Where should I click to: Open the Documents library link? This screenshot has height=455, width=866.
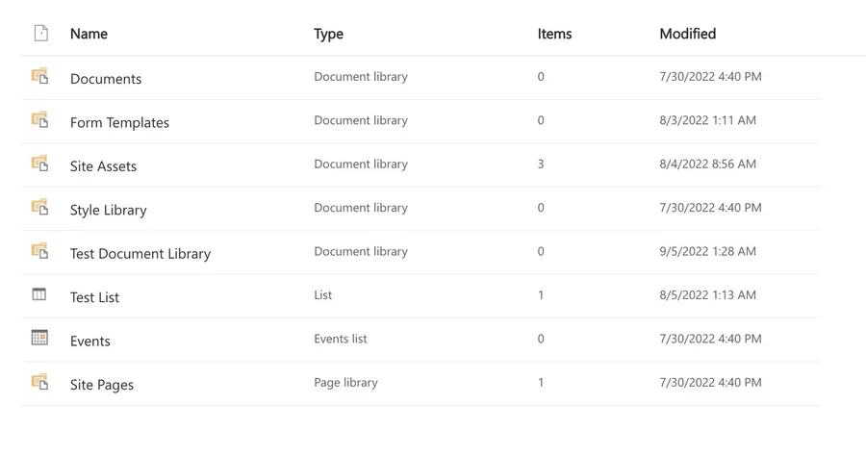pyautogui.click(x=106, y=79)
